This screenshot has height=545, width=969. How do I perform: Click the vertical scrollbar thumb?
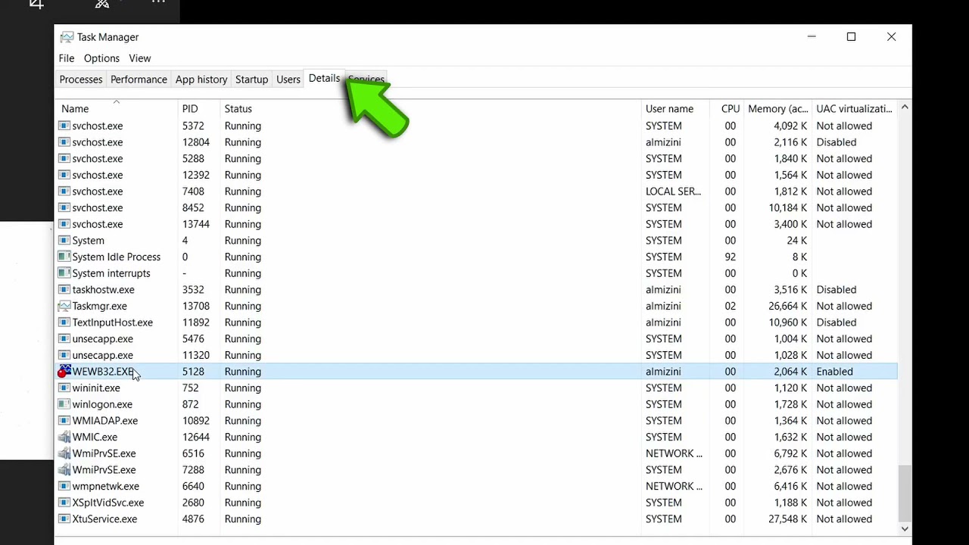pyautogui.click(x=905, y=492)
